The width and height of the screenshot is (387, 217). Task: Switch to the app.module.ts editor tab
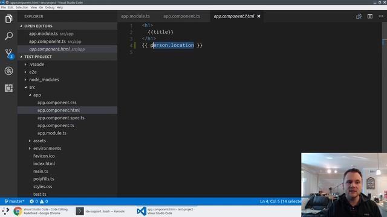pyautogui.click(x=135, y=16)
